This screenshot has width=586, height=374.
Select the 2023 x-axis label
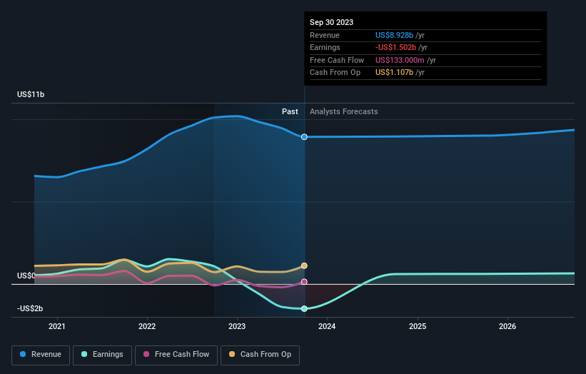[x=237, y=327]
